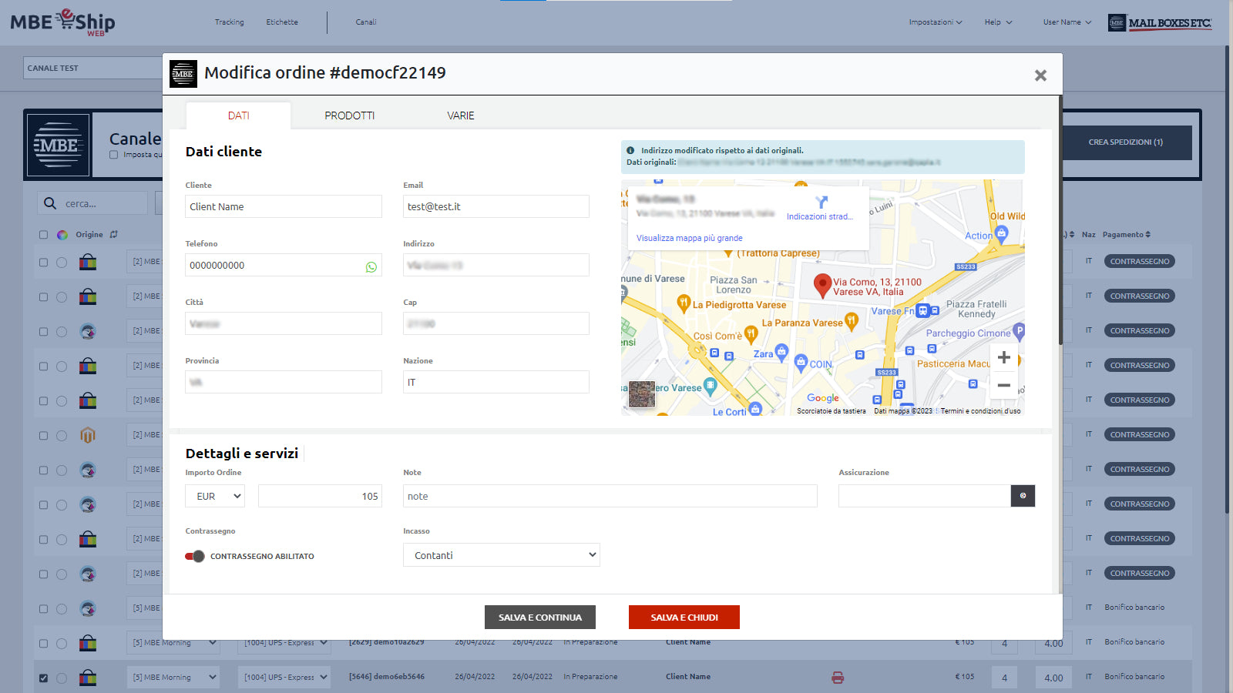Click the Note input field

pyautogui.click(x=610, y=496)
